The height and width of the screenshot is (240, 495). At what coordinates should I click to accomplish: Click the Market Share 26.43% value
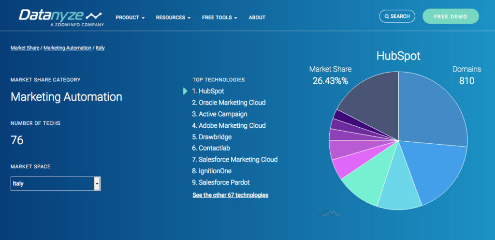coord(330,81)
